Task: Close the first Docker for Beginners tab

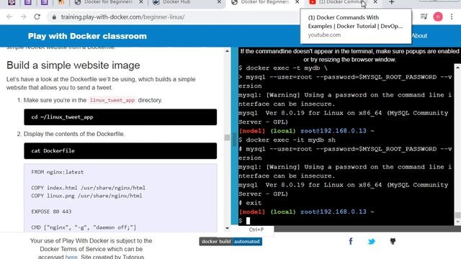Action: point(141,2)
